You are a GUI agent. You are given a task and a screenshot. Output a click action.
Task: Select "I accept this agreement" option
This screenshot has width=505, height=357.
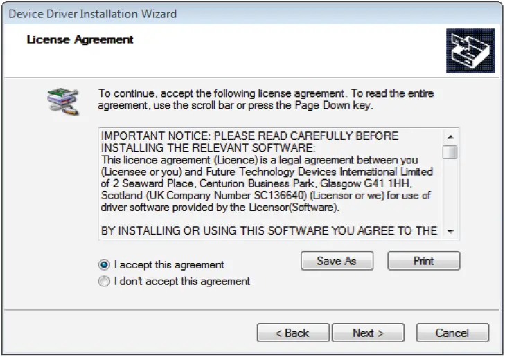(105, 264)
